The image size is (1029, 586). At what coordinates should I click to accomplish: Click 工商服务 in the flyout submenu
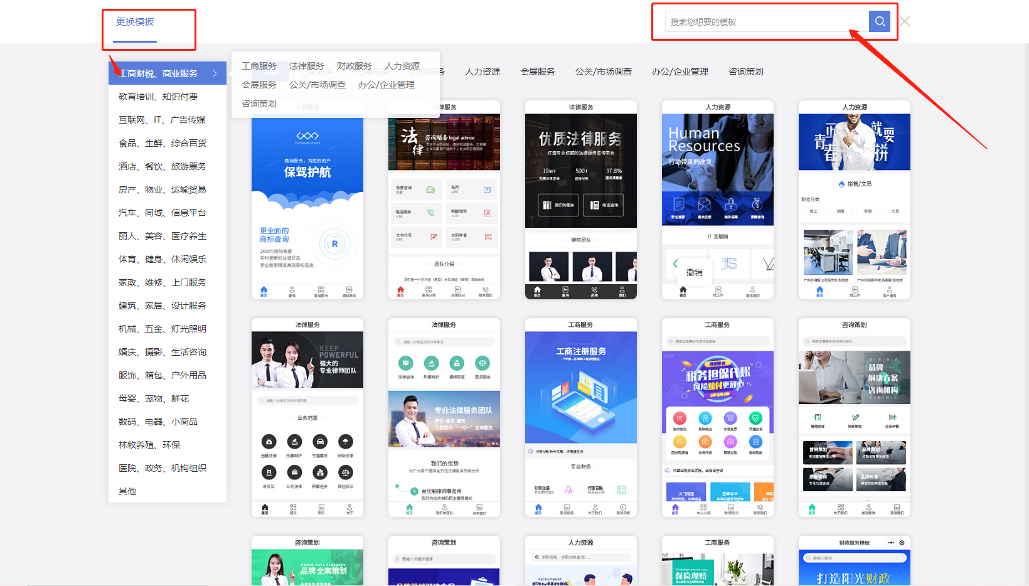pyautogui.click(x=259, y=66)
